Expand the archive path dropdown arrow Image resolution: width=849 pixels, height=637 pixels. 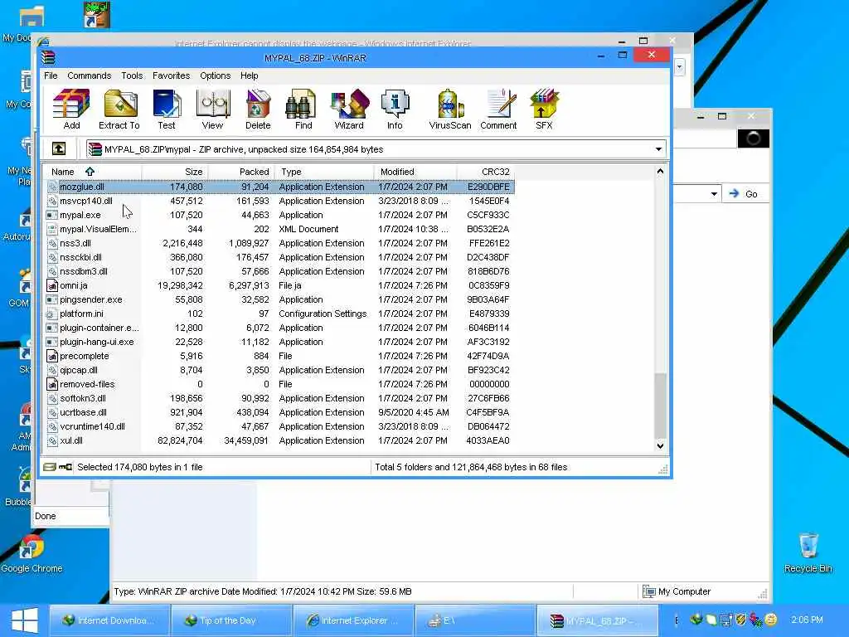click(x=658, y=149)
